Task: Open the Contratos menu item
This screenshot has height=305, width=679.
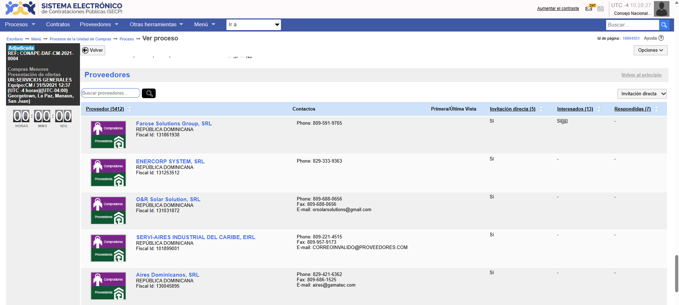Action: (58, 24)
